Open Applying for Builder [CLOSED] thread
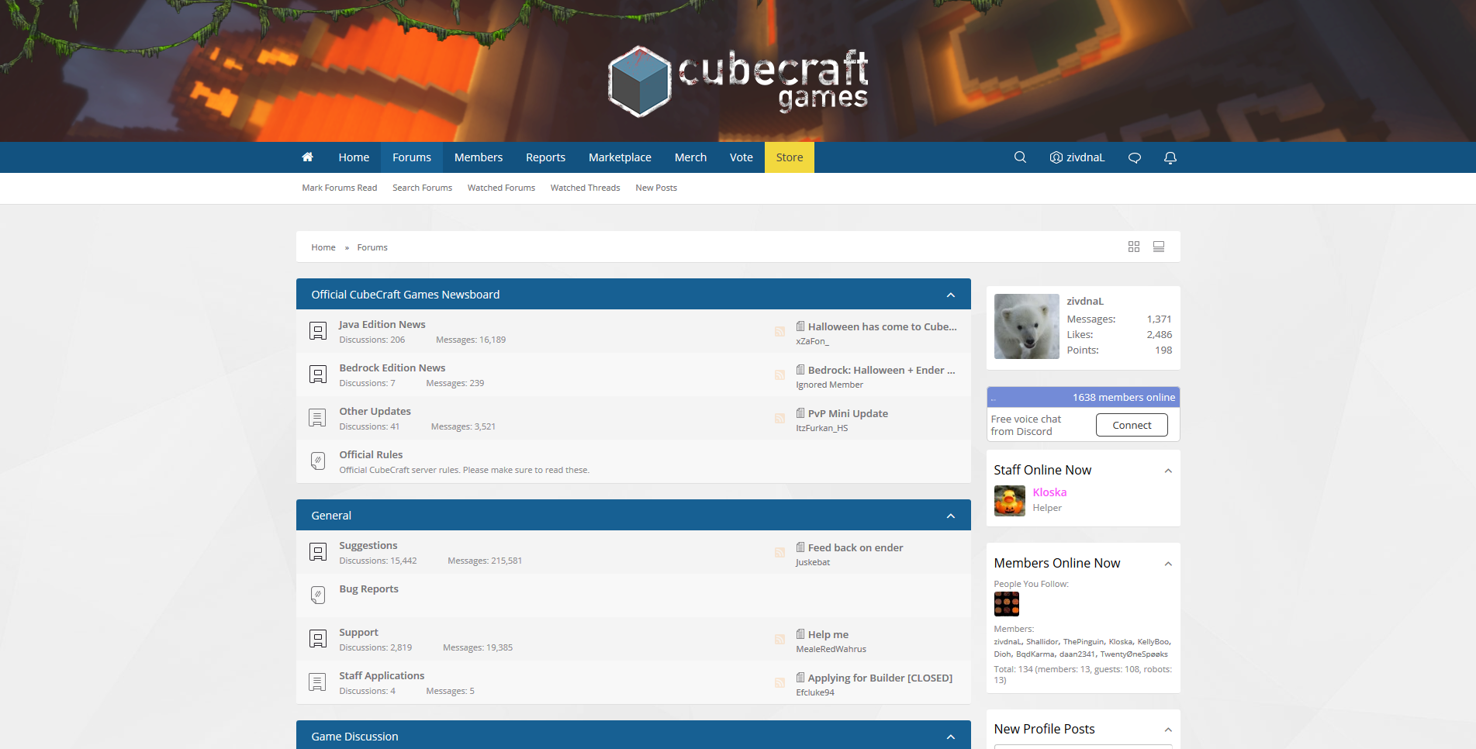Image resolution: width=1476 pixels, height=749 pixels. pos(880,678)
